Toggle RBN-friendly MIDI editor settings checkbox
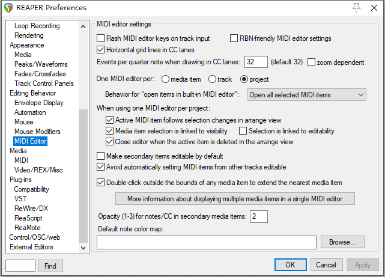Screen dimensions: 385x277 [x=234, y=38]
